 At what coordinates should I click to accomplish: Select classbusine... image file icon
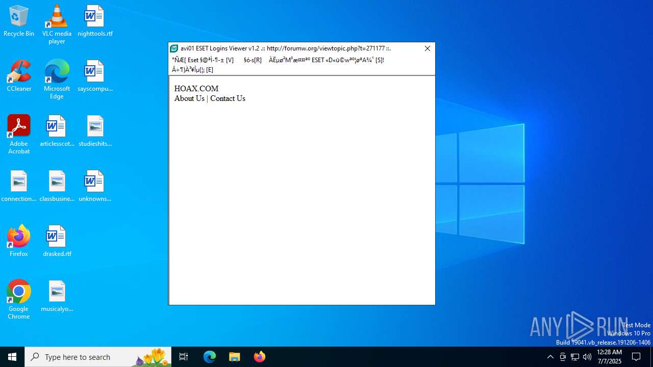tap(57, 186)
